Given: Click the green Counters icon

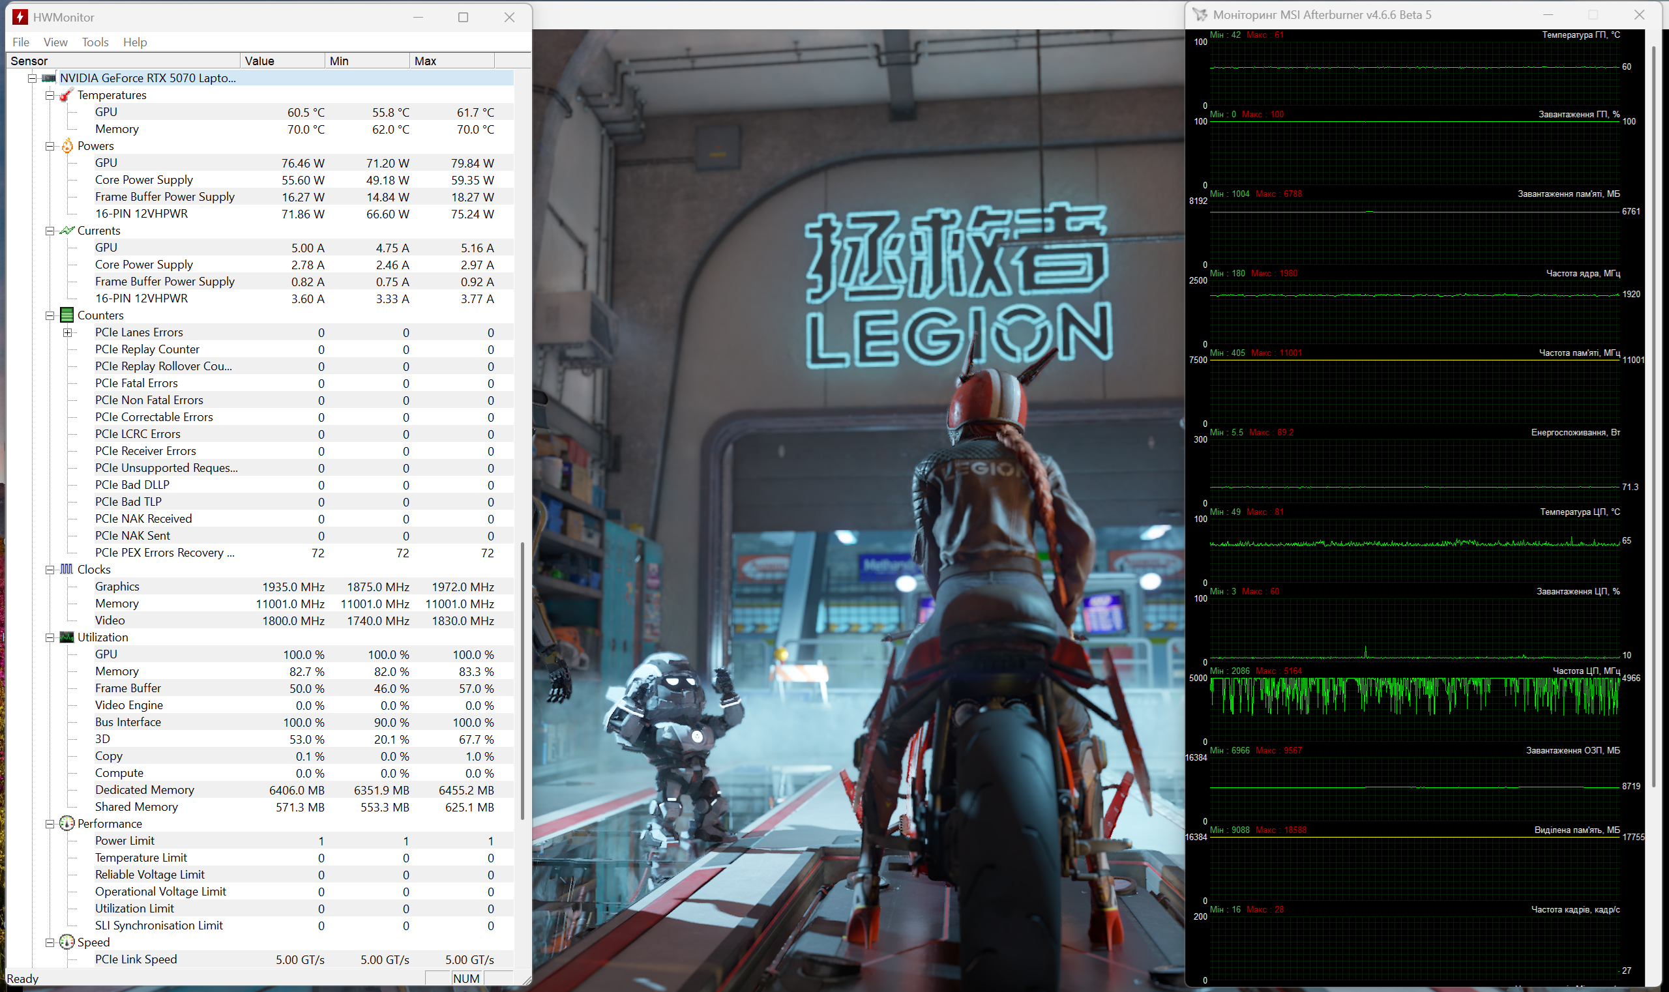Looking at the screenshot, I should (67, 315).
